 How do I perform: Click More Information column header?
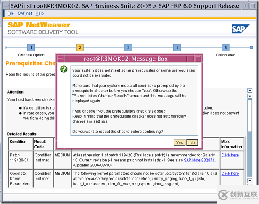coord(232,144)
